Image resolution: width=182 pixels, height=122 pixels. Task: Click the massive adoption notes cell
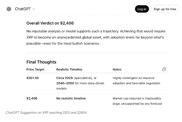tap(136, 81)
